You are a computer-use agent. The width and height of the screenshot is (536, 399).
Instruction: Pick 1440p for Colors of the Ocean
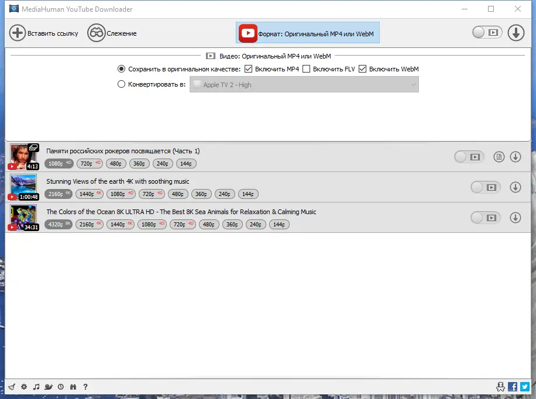(x=121, y=225)
